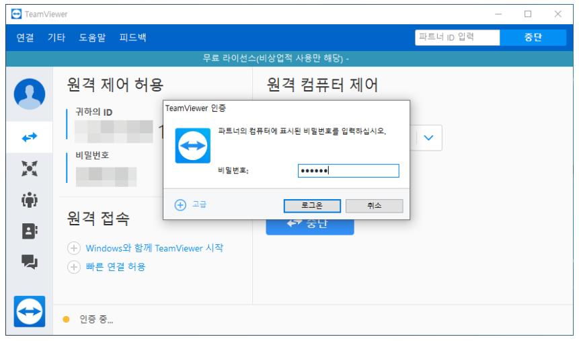The height and width of the screenshot is (341, 579).
Task: Select the remote control arrows sidebar icon
Action: pos(30,137)
